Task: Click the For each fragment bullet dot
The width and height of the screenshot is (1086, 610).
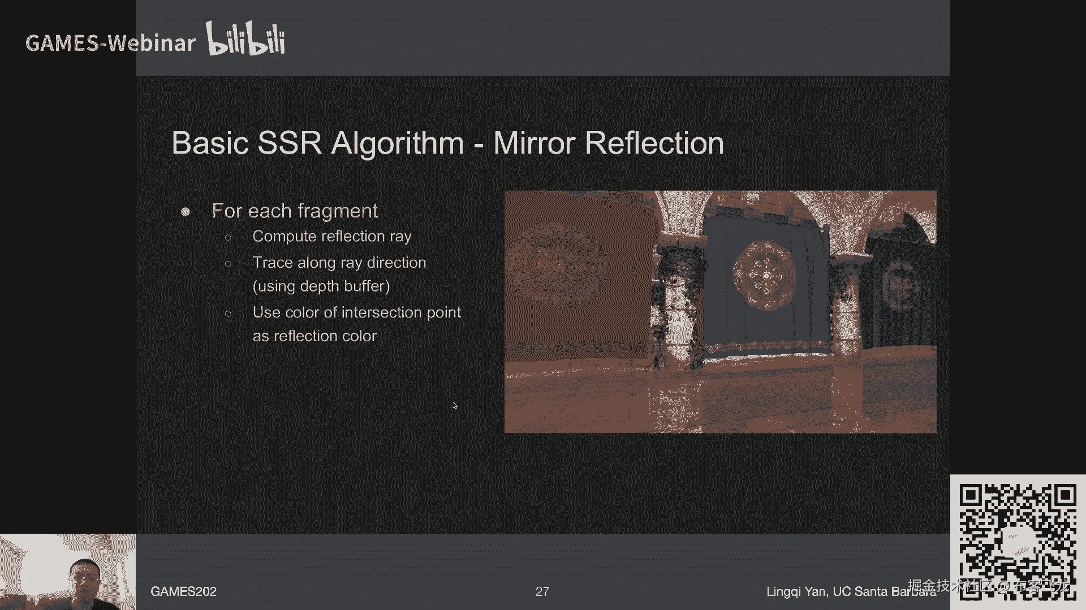Action: point(186,212)
